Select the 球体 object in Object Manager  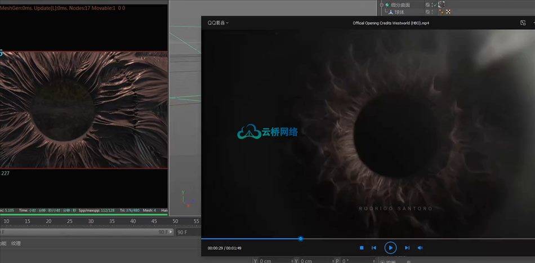pos(399,12)
